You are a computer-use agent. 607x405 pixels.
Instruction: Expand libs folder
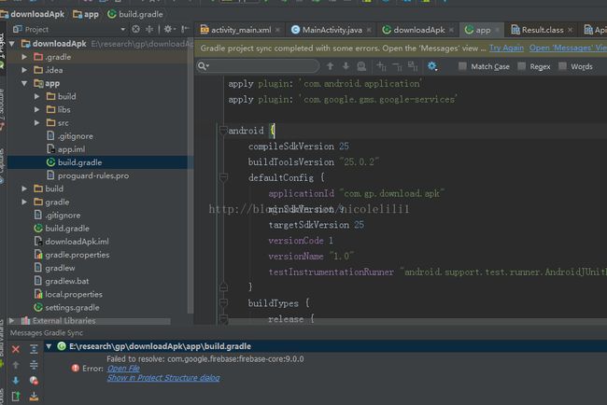[x=36, y=109]
